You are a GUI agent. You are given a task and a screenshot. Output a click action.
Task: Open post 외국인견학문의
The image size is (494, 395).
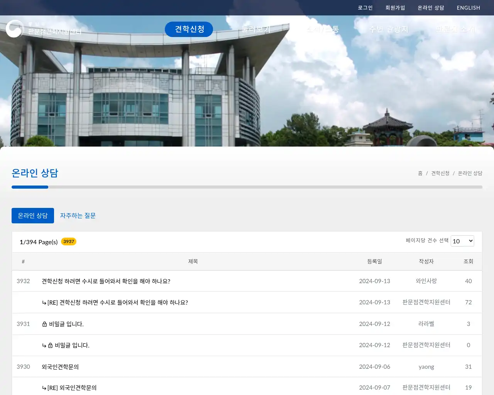[60, 367]
